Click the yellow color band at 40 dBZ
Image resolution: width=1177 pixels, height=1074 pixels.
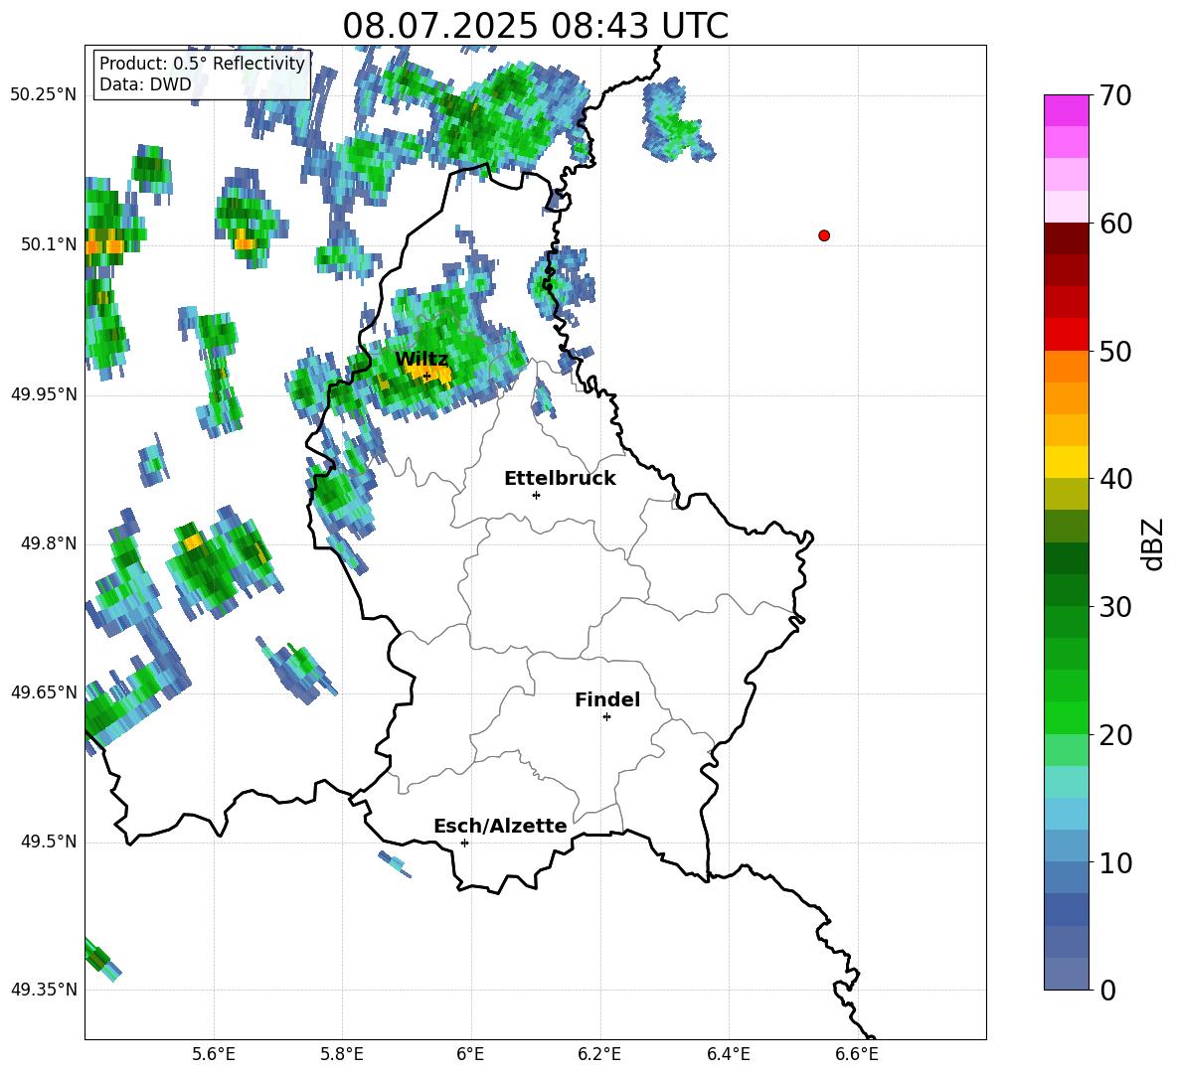point(1067,463)
